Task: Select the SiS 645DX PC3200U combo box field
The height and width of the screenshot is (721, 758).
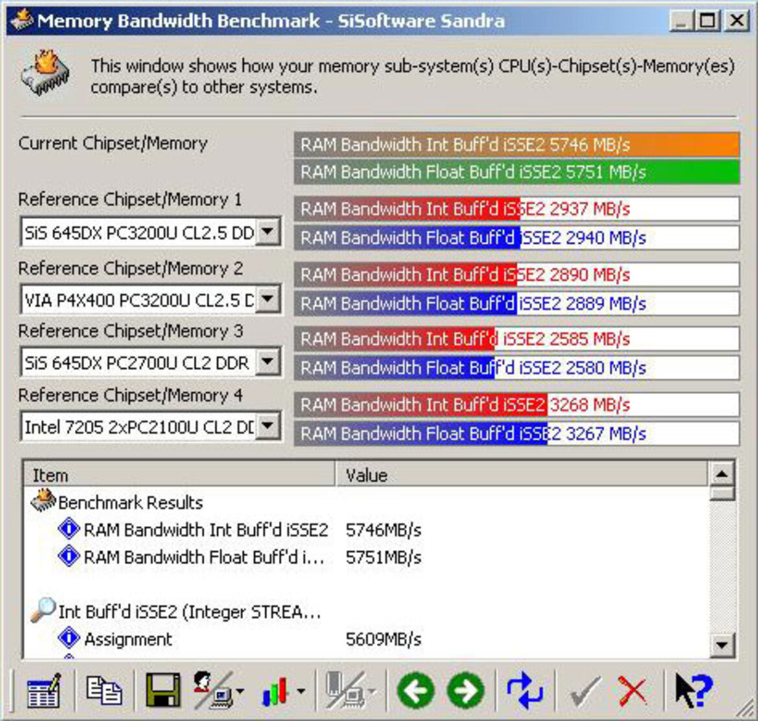Action: click(x=150, y=232)
